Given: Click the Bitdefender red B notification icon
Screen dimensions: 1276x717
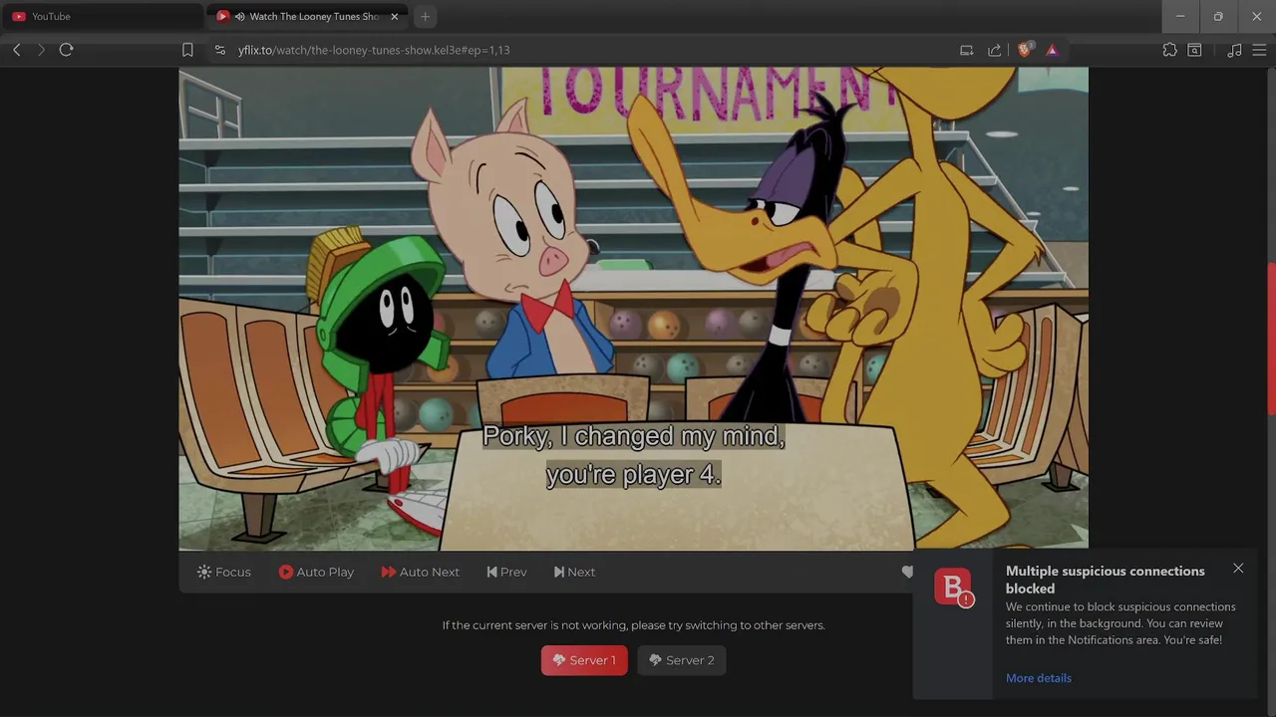Looking at the screenshot, I should click(953, 588).
